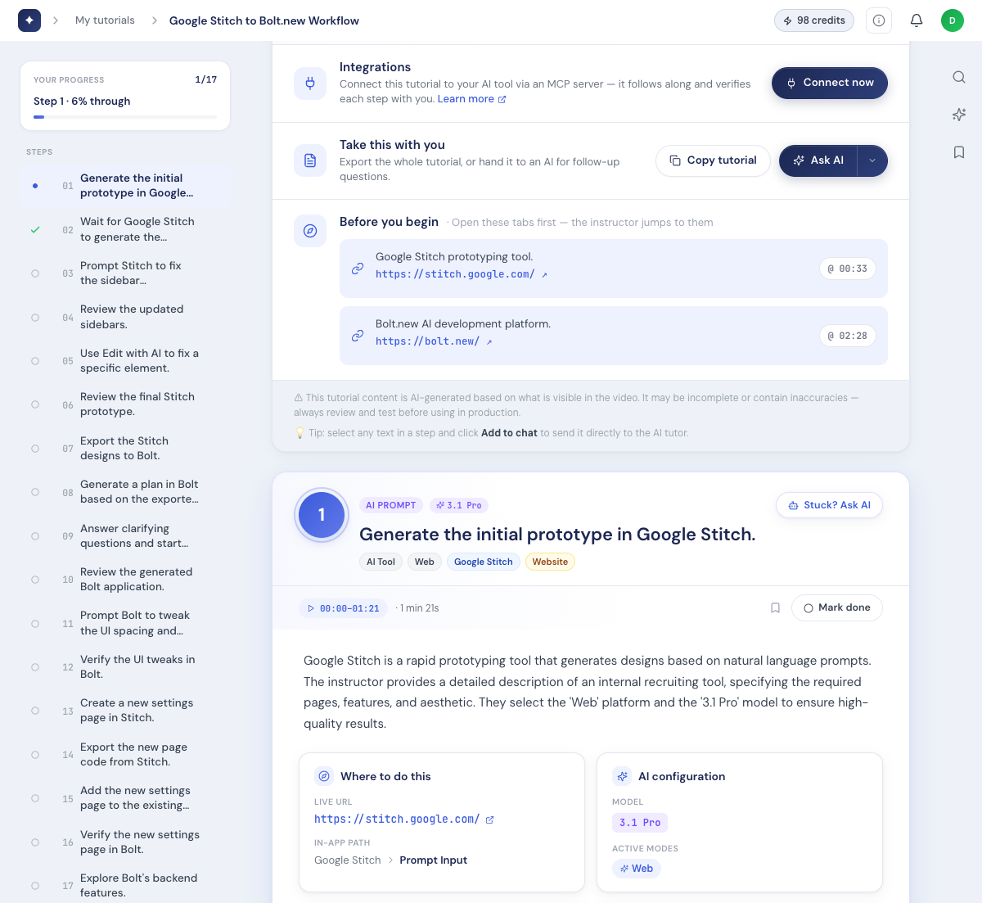Screen dimensions: 982x903
Task: Open external link icon next to Learn more
Action: (x=502, y=99)
